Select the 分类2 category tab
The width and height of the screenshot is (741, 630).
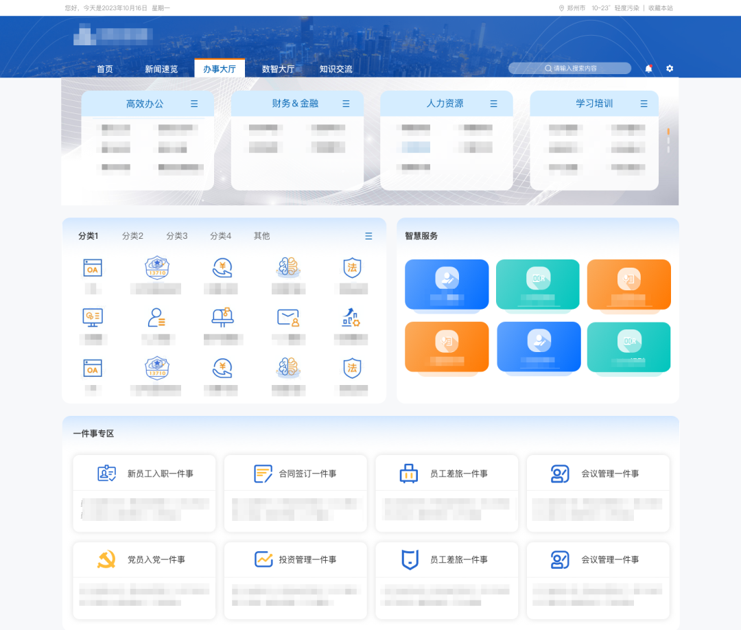tap(132, 236)
